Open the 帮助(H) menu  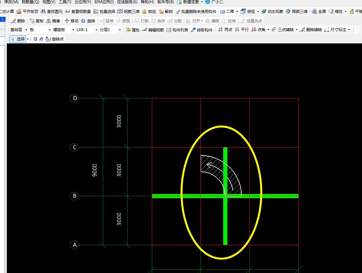(x=147, y=2)
